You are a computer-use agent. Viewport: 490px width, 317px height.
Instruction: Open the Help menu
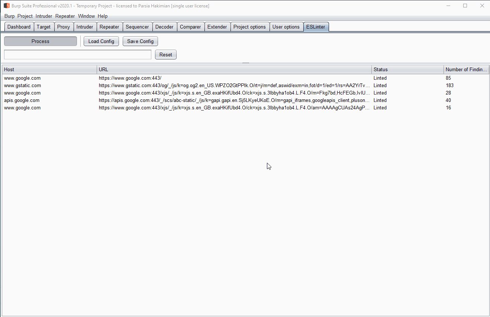(x=103, y=16)
